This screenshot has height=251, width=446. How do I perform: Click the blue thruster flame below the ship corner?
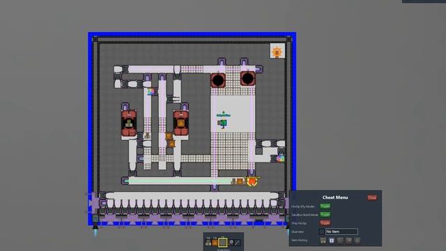pyautogui.click(x=95, y=233)
